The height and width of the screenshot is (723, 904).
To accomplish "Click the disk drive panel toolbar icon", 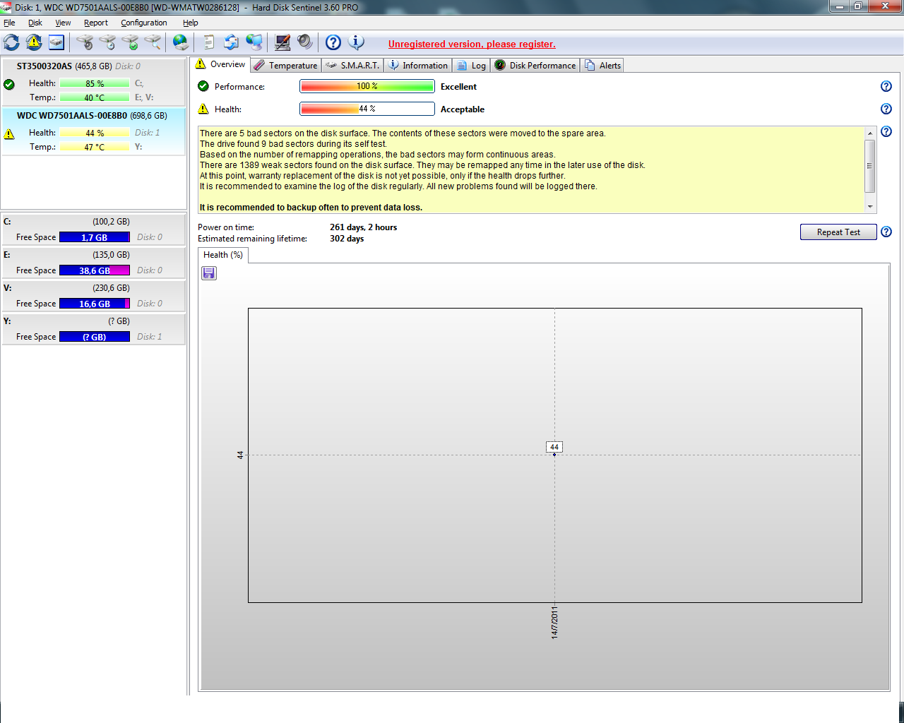I will (56, 42).
